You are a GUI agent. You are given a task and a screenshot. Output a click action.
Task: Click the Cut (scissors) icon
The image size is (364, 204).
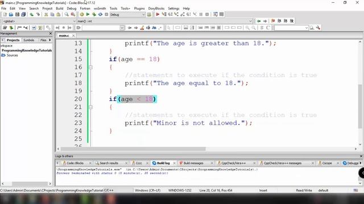click(x=46, y=14)
